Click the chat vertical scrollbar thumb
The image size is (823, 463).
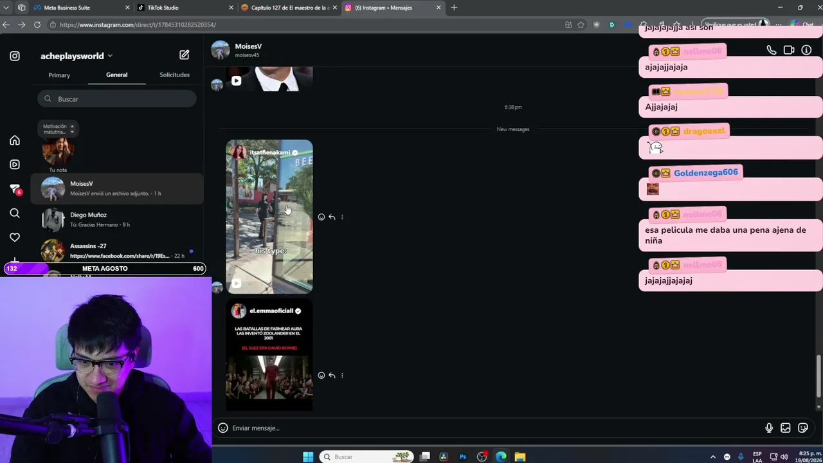tap(818, 376)
